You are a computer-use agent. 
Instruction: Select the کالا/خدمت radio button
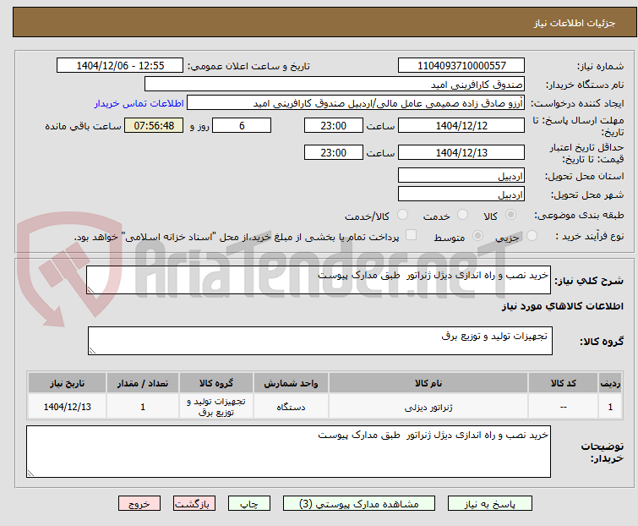point(402,215)
